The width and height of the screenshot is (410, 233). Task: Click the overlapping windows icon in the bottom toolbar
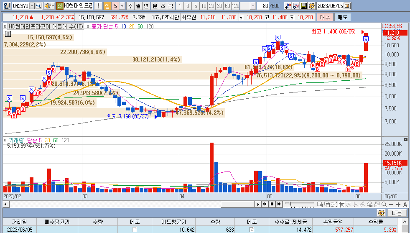[327, 205]
